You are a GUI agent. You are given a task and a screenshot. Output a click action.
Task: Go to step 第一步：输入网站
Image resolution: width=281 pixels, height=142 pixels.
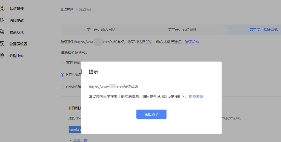(x=101, y=30)
